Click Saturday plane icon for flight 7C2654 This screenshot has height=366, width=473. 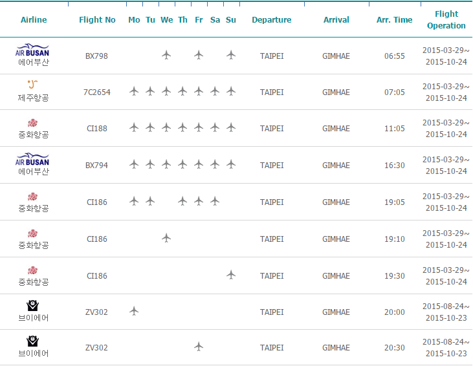coord(215,91)
